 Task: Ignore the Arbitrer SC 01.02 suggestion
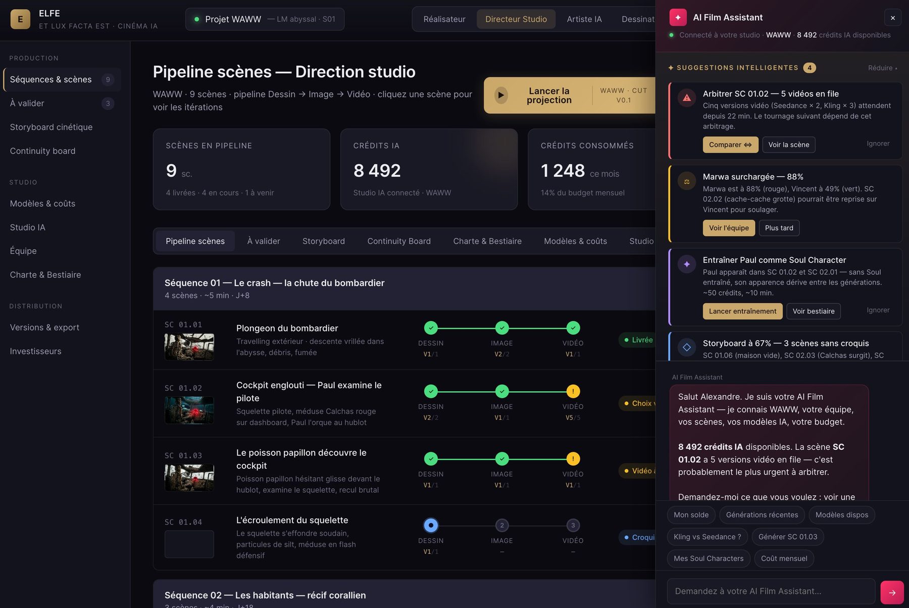pos(878,144)
